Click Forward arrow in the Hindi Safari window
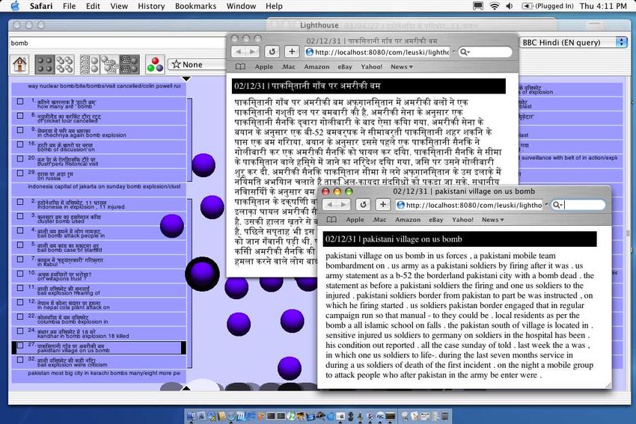 (252, 52)
